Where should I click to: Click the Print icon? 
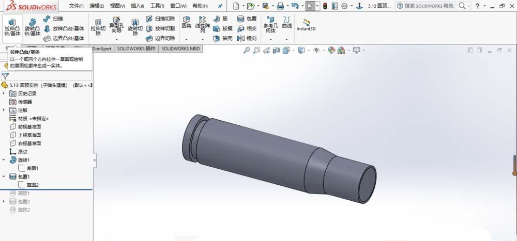280,6
